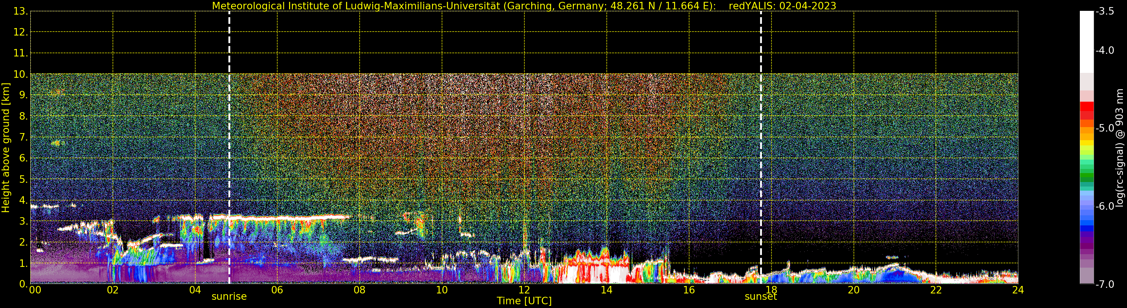The height and width of the screenshot is (308, 1127).
Task: Click the '11.' height axis tick label
Action: pyautogui.click(x=21, y=53)
